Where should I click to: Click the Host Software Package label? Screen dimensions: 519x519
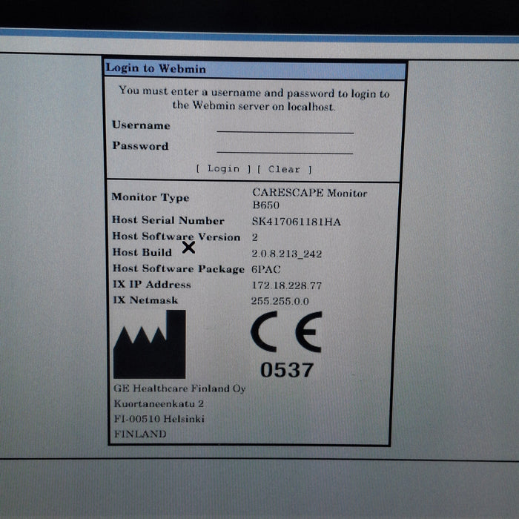click(179, 268)
